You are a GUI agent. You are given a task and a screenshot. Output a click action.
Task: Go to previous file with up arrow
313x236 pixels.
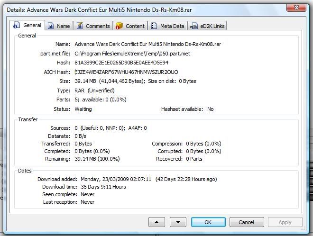156,222
